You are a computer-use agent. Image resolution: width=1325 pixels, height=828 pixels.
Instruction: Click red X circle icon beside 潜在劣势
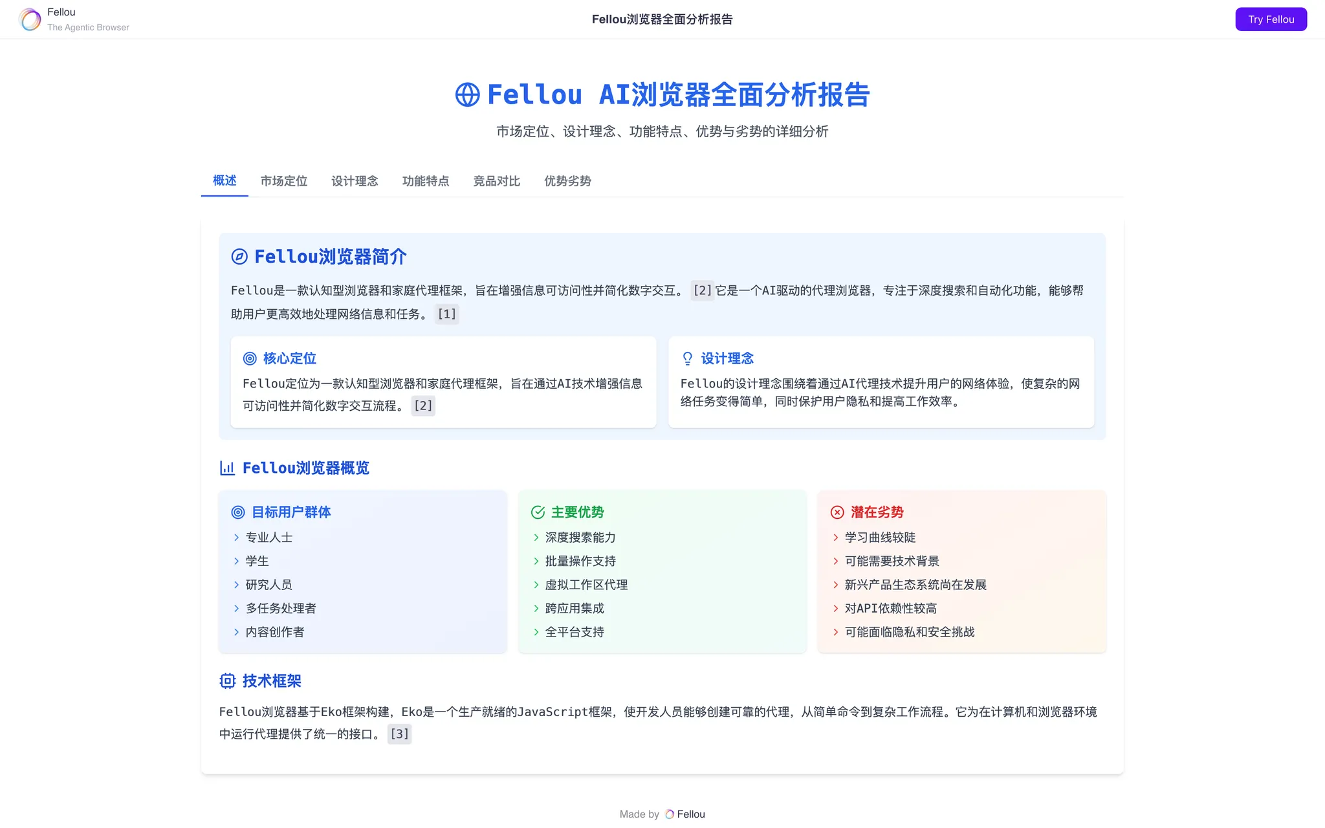click(837, 512)
